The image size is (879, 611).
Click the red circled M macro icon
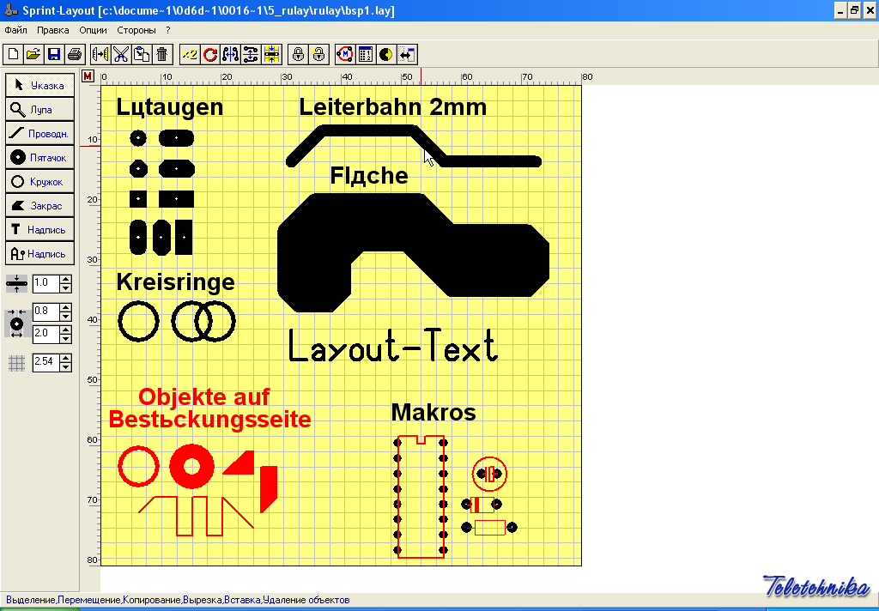pyautogui.click(x=344, y=54)
